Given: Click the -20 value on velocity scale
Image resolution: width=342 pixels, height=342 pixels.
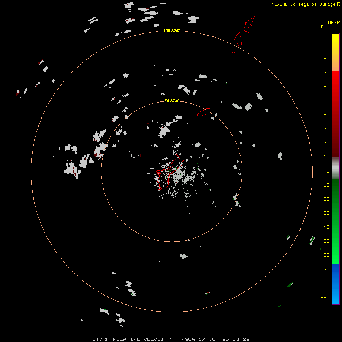Looking at the screenshot, I should click(325, 199).
